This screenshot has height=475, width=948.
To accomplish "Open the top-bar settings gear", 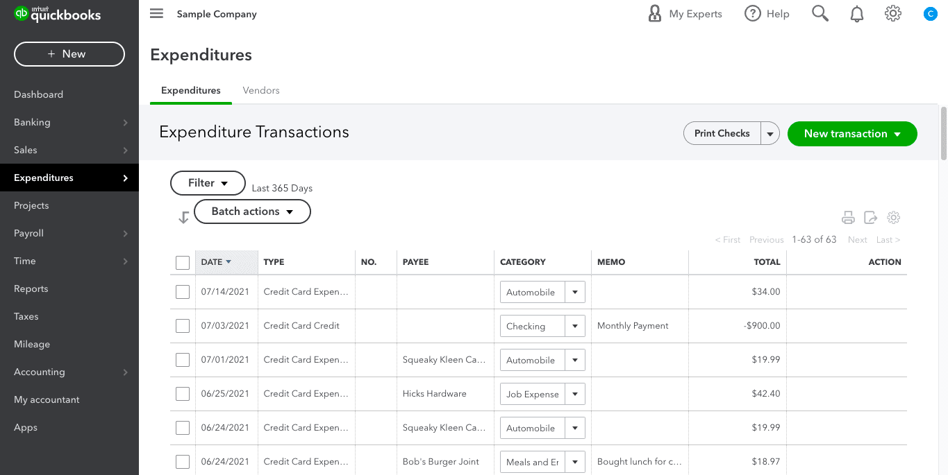I will click(x=893, y=13).
